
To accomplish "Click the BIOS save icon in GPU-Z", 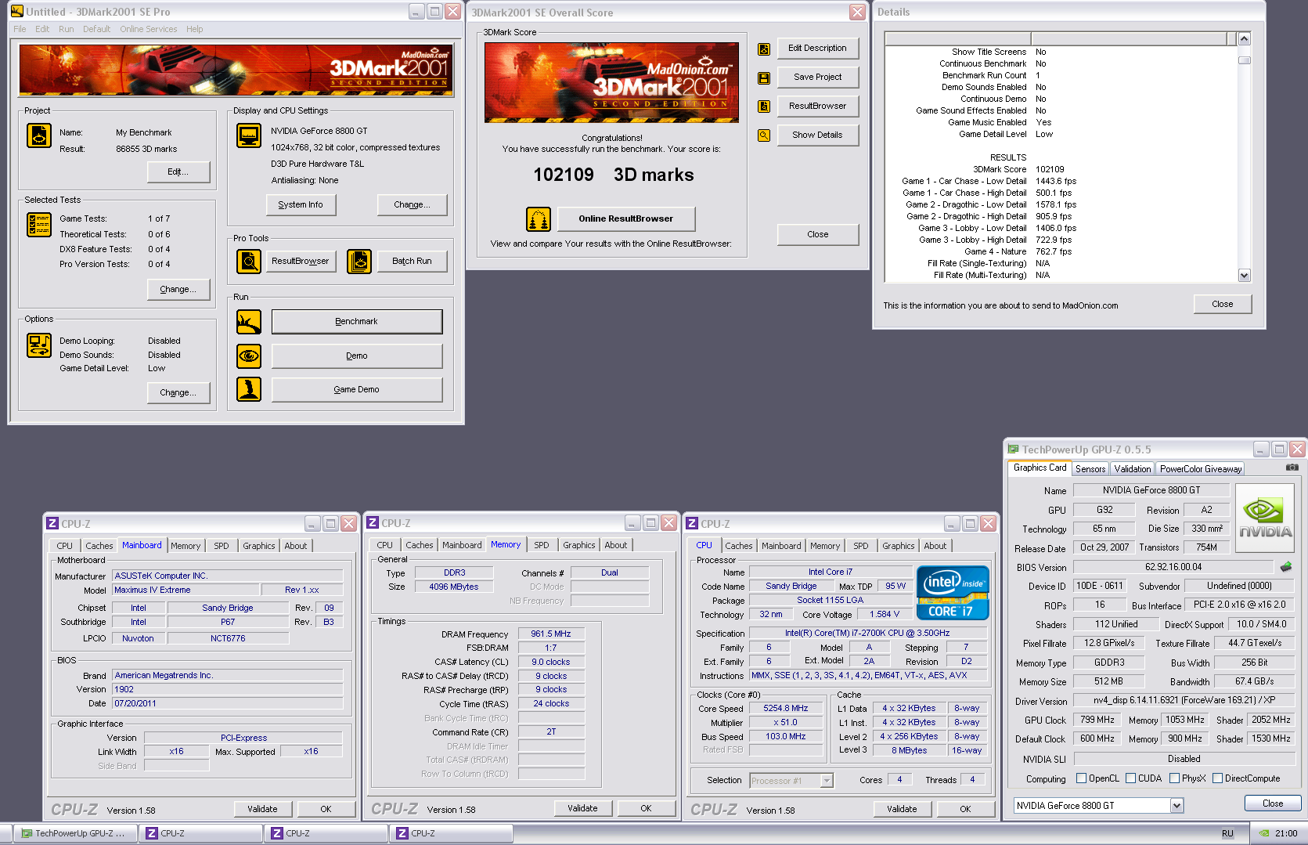I will (1285, 566).
